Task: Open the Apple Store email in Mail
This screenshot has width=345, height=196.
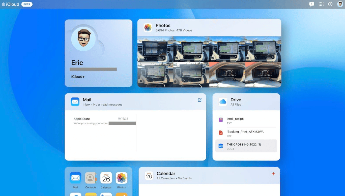Action: pyautogui.click(x=101, y=121)
